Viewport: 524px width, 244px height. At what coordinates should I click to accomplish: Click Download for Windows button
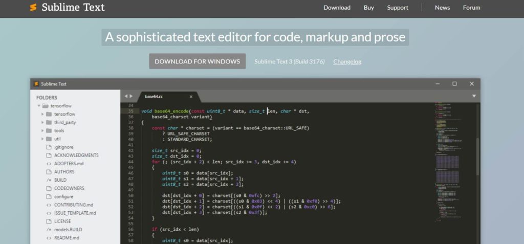[197, 61]
